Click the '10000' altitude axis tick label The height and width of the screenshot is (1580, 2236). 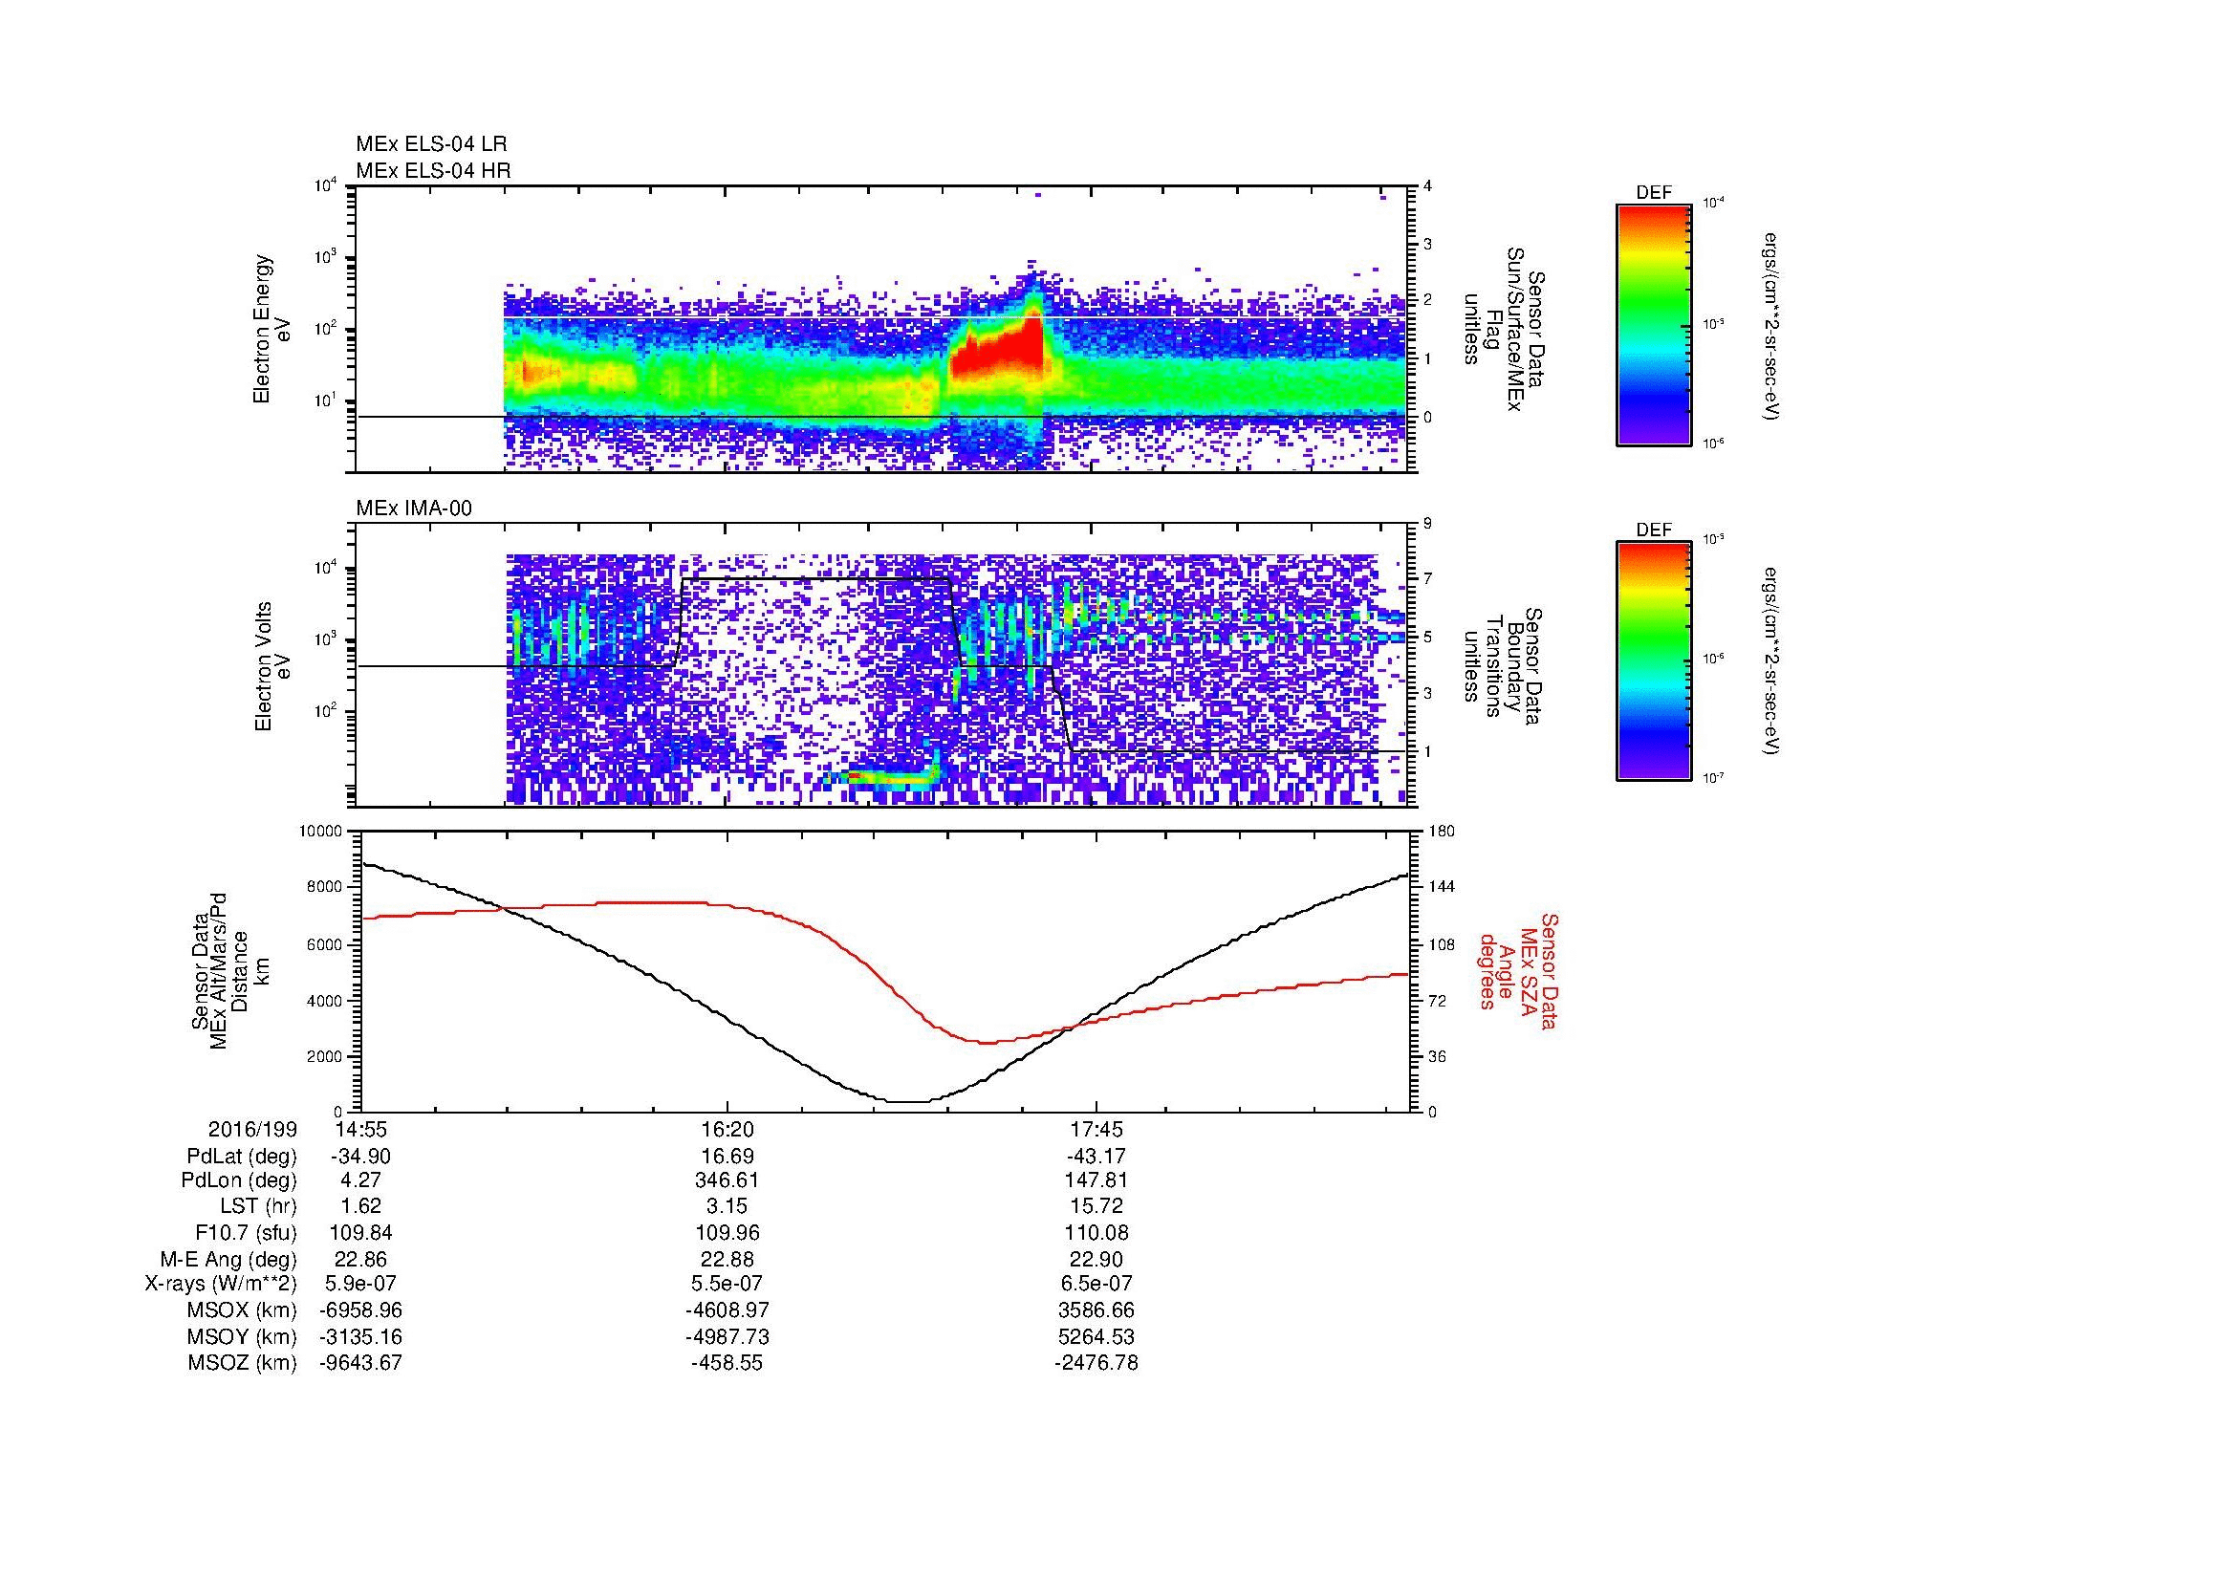pos(321,832)
